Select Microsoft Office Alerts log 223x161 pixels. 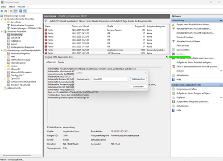coord(21,72)
